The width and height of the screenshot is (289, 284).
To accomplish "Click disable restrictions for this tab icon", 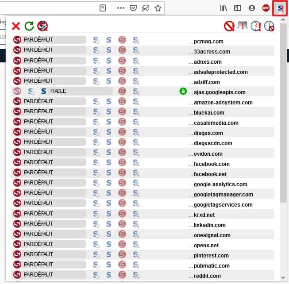I will [243, 26].
